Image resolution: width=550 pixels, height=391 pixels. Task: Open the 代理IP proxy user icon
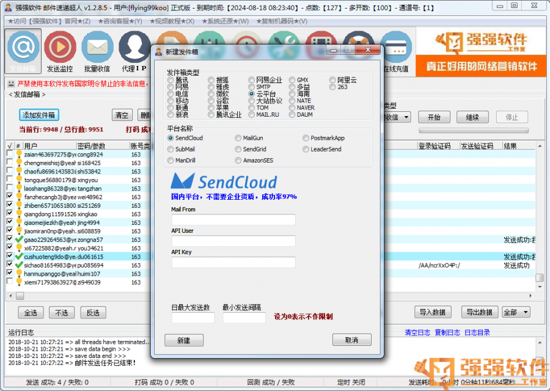pos(134,47)
